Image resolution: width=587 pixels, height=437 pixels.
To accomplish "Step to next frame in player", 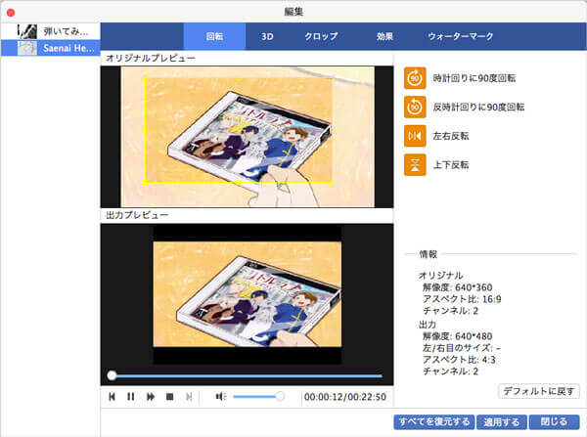I will [190, 397].
